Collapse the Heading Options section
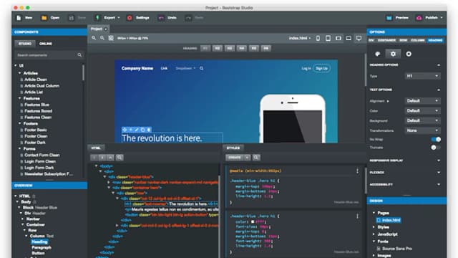The image size is (458, 258). [439, 65]
